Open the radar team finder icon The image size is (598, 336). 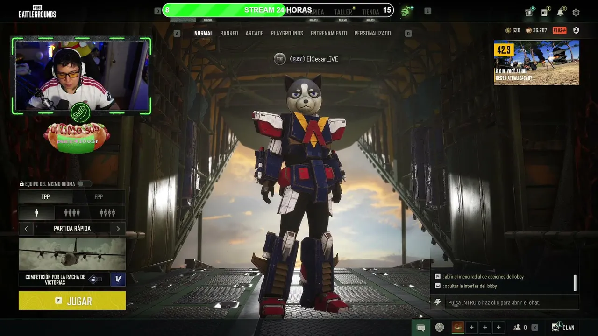pos(440,328)
